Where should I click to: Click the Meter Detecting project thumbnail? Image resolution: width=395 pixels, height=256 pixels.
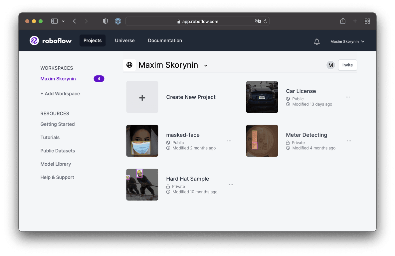click(262, 141)
